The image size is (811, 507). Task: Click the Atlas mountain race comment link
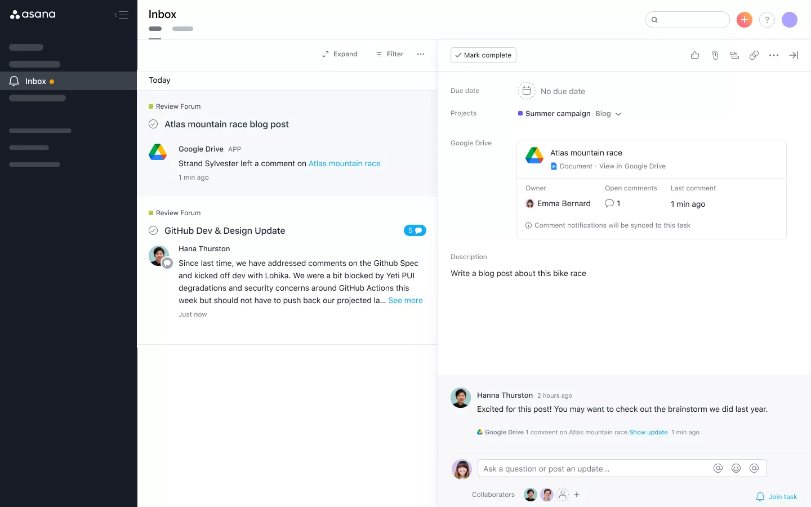click(x=344, y=163)
